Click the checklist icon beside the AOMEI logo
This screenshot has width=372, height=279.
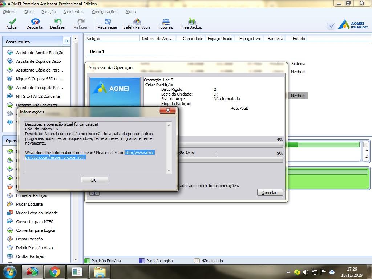331,26
